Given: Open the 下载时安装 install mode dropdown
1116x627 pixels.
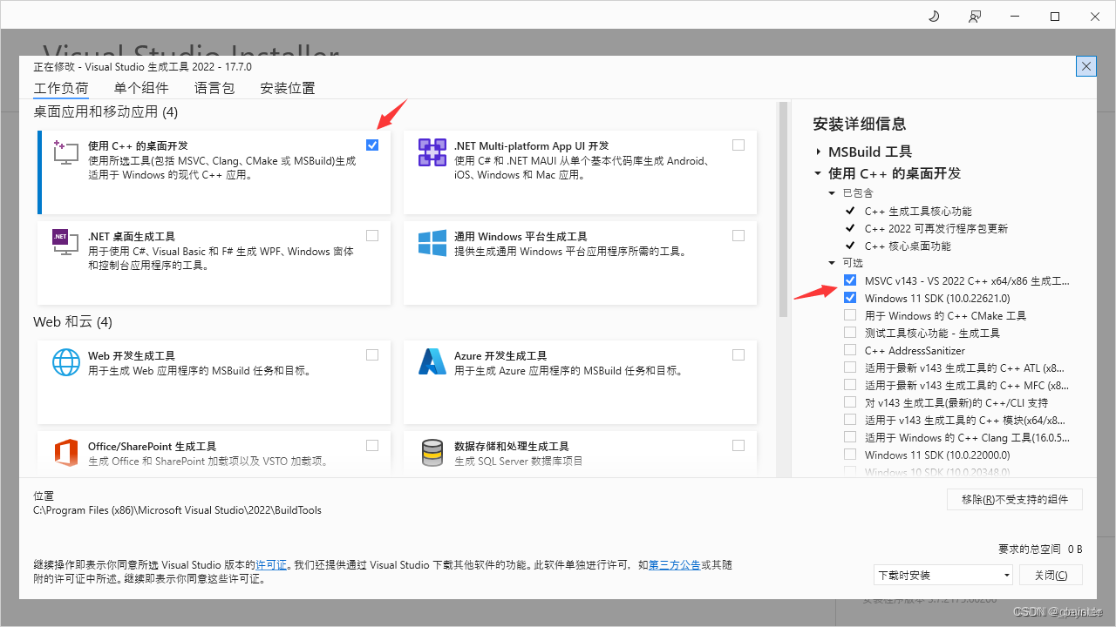Looking at the screenshot, I should (x=943, y=575).
